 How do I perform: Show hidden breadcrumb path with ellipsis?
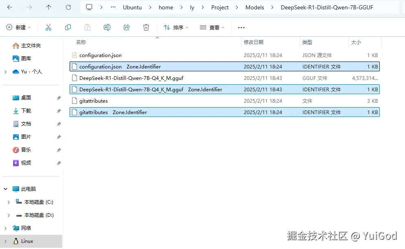pos(113,7)
